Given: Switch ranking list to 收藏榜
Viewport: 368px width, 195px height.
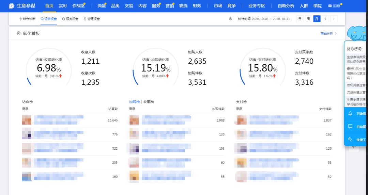Looking at the screenshot, I should (x=149, y=102).
